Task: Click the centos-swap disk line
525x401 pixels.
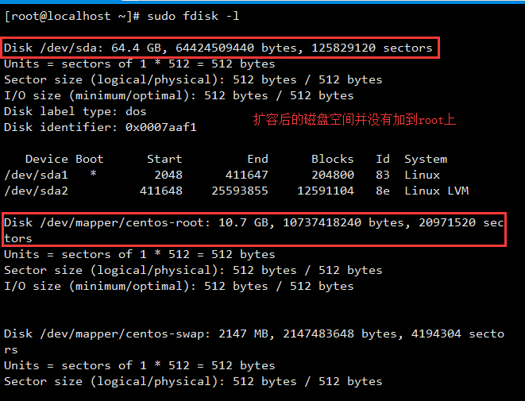Action: [254, 341]
